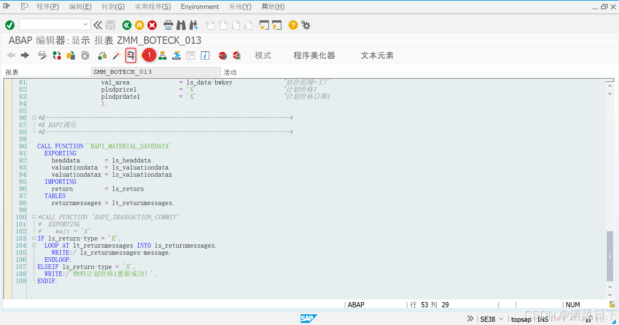
Task: Click the 模式 button
Action: click(262, 55)
